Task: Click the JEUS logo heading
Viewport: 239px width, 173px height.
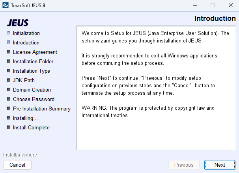Action: click(18, 22)
